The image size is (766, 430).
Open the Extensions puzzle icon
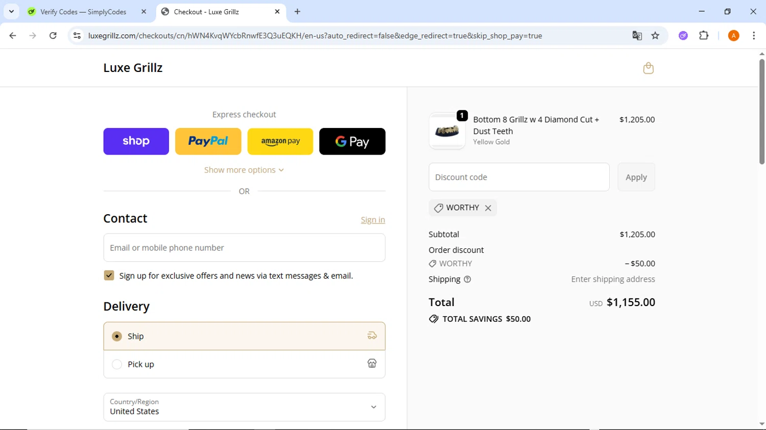coord(704,36)
